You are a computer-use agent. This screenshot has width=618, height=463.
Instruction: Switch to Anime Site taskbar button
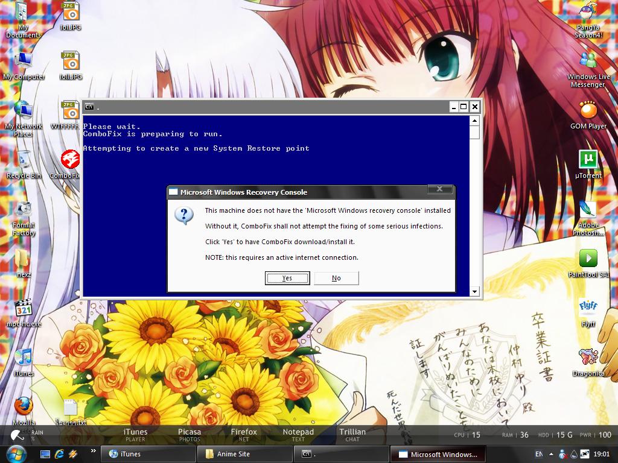[244, 454]
